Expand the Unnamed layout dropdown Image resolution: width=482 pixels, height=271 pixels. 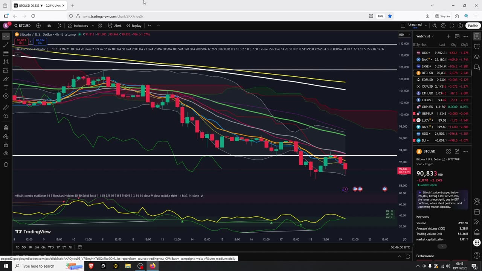tap(426, 26)
